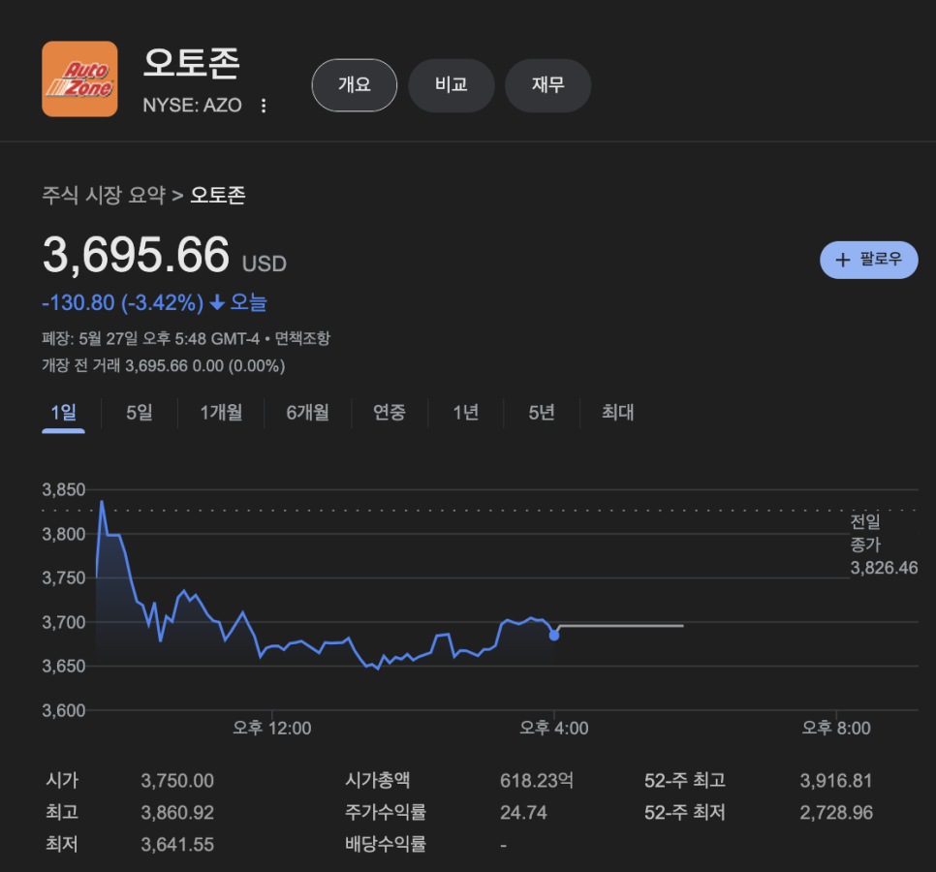This screenshot has width=936, height=872.
Task: Follow the stock with the 팔로우 button
Action: [x=868, y=260]
